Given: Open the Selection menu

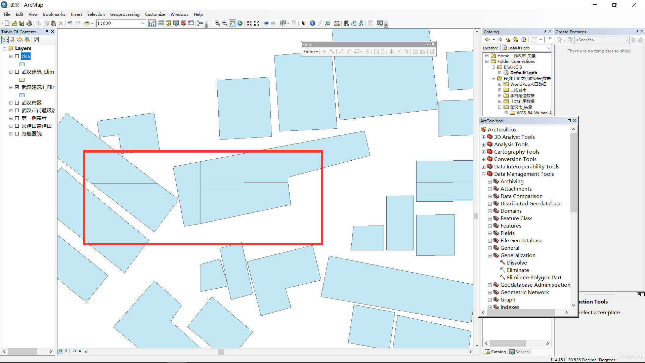Looking at the screenshot, I should [x=95, y=14].
